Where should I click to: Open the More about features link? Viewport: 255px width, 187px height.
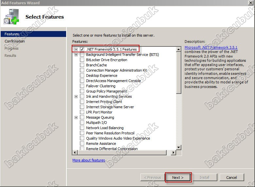coord(89,160)
